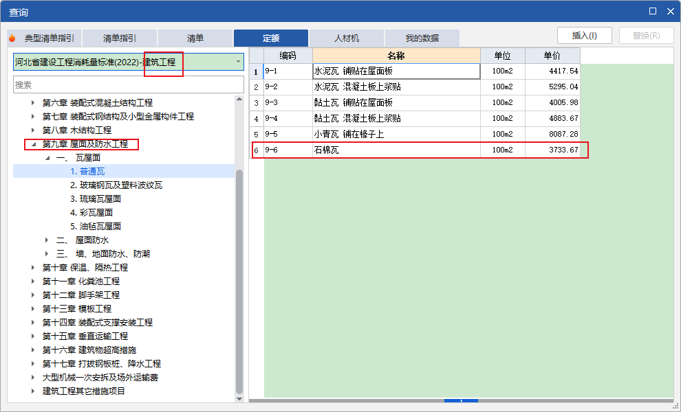681x412 pixels.
Task: Expand 第十一章 化粪池工程 node
Action: click(x=33, y=282)
